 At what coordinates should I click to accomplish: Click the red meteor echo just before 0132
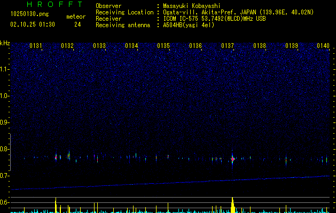pyautogui.click(x=56, y=158)
